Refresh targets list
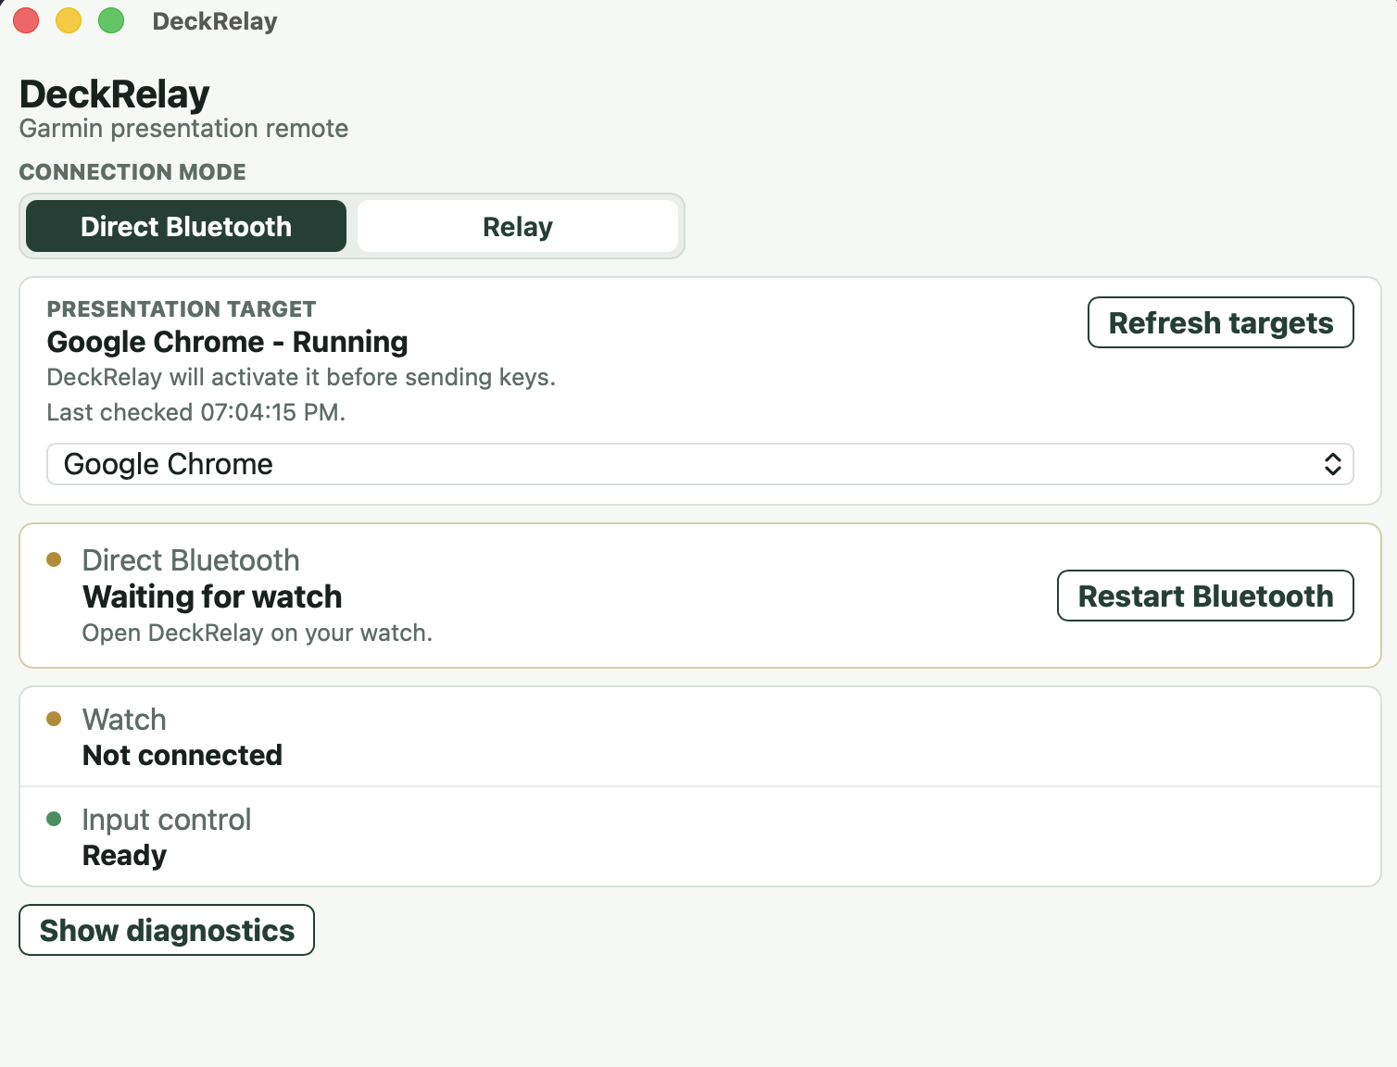 (1221, 322)
